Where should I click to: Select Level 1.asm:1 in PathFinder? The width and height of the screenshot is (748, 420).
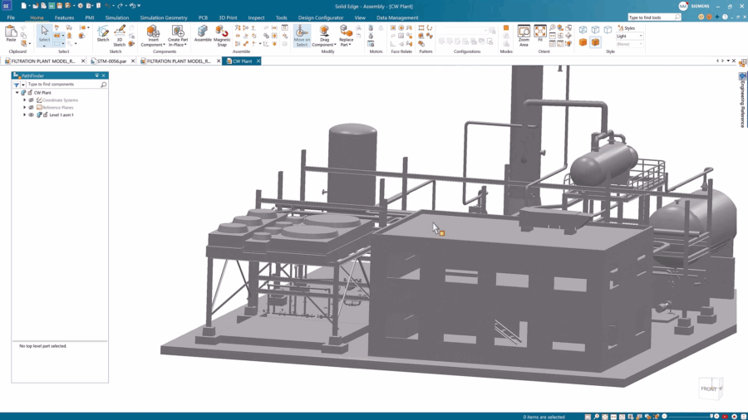tap(61, 115)
